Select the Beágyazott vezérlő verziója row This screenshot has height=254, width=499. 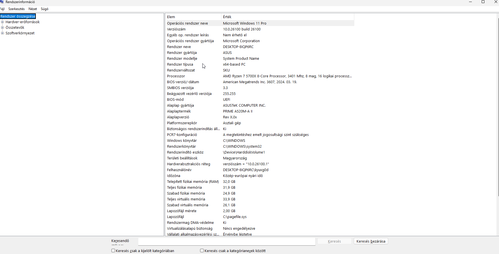click(x=260, y=94)
